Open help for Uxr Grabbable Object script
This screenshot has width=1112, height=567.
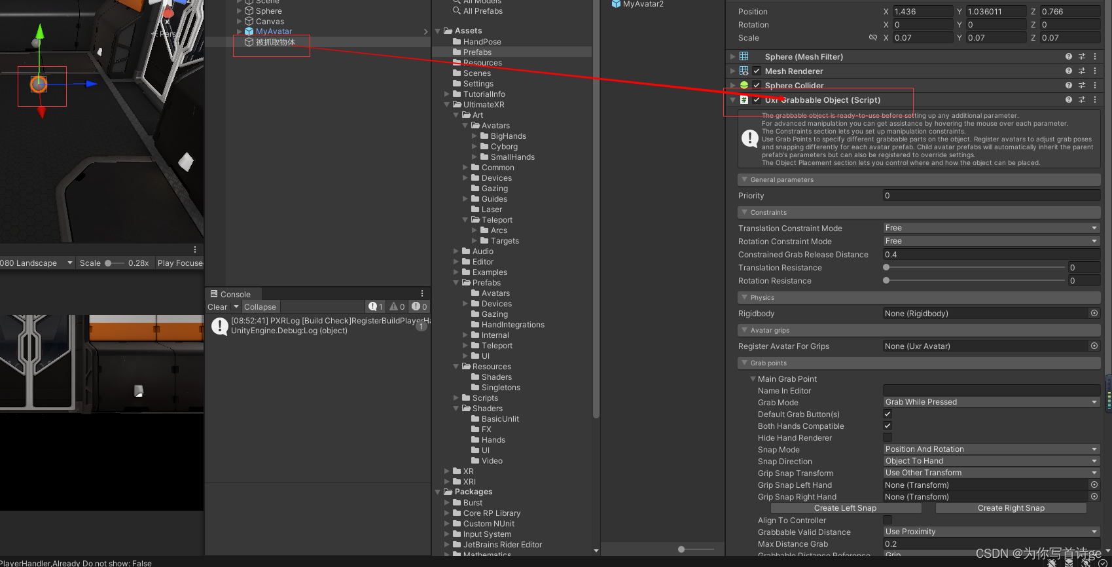pos(1068,100)
